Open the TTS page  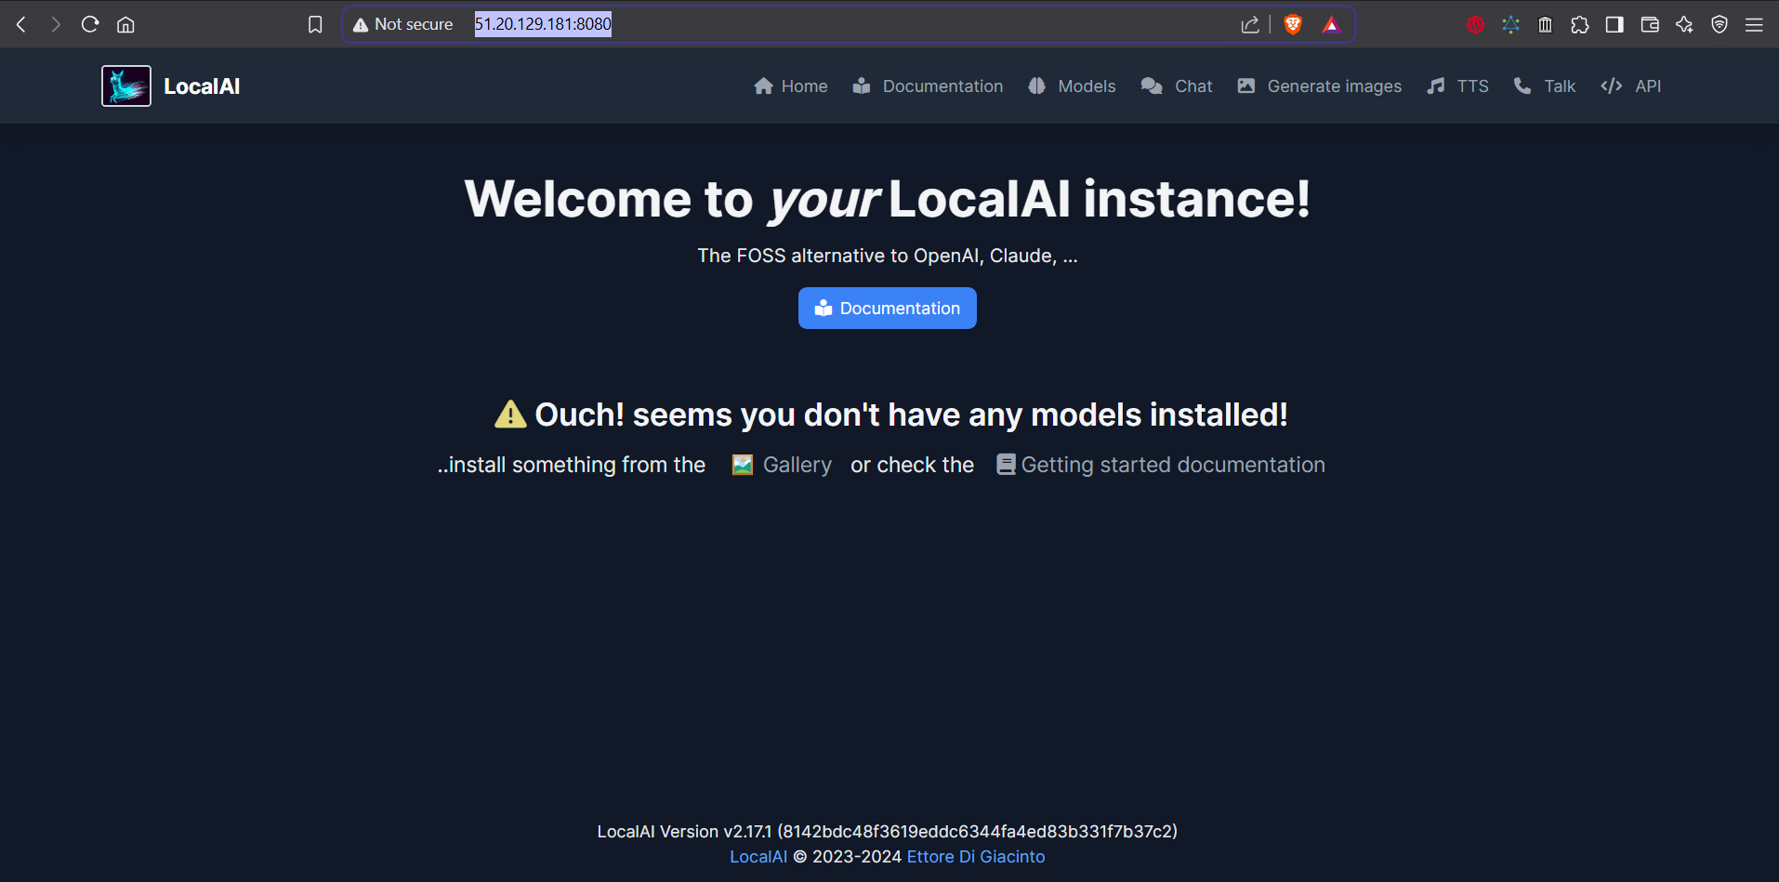tap(1457, 86)
